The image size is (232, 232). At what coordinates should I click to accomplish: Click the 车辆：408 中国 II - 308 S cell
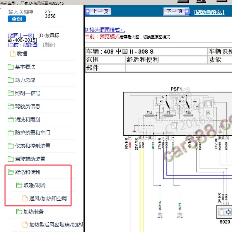146,52
